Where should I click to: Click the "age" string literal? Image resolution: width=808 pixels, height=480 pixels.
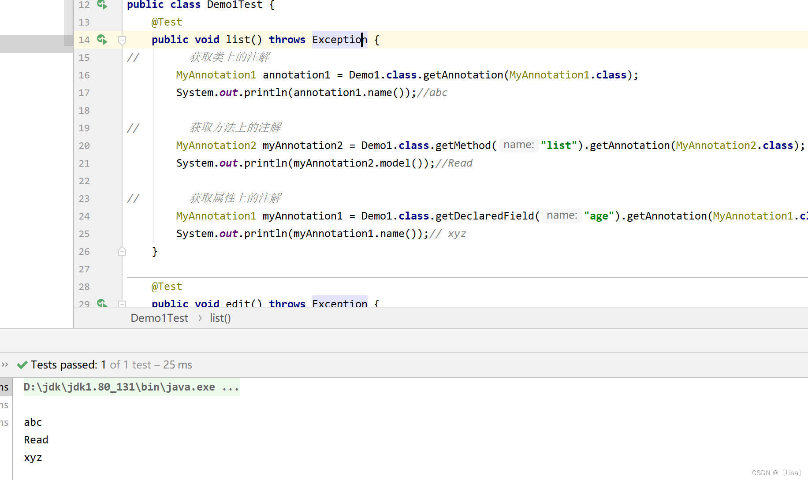coord(599,216)
